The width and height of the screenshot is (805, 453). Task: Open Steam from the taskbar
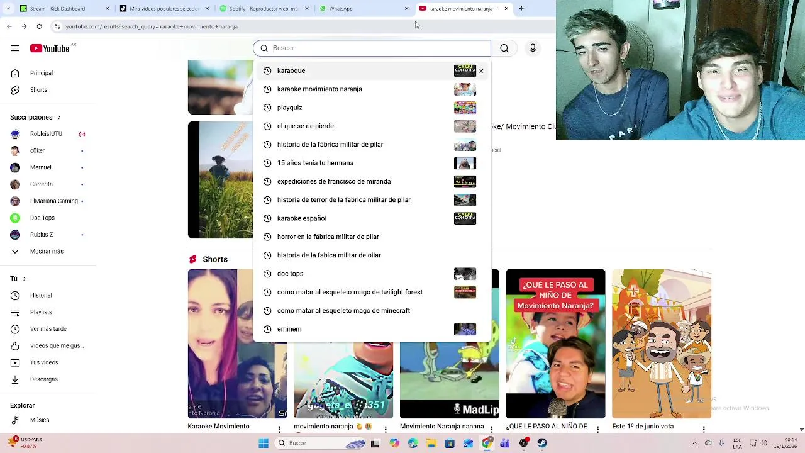(542, 444)
